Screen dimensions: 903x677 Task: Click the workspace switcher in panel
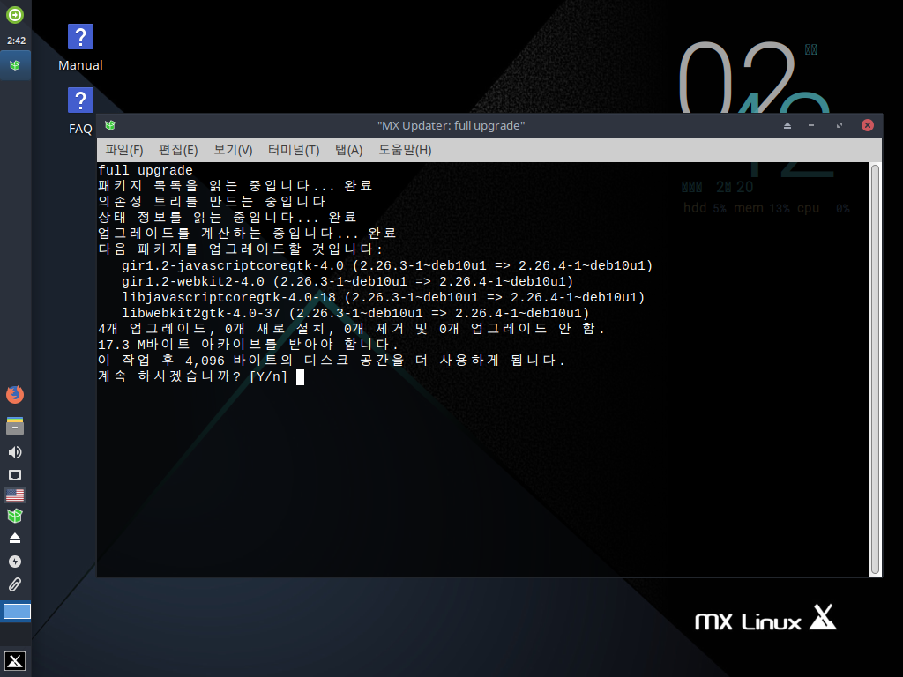pyautogui.click(x=17, y=612)
